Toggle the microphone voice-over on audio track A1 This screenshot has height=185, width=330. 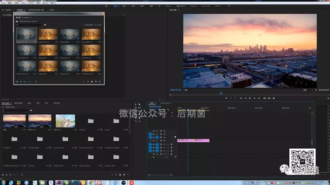tap(171, 145)
